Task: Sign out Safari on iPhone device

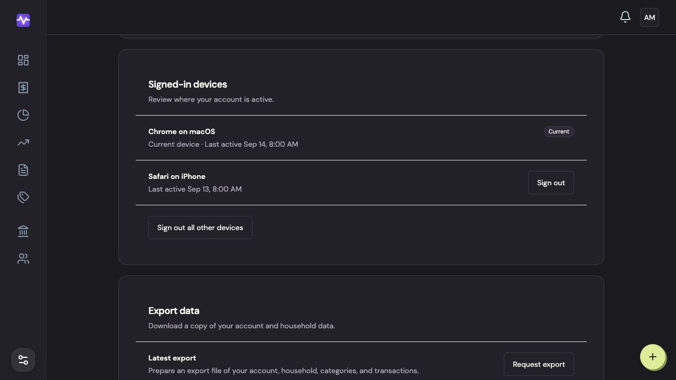Action: (x=551, y=183)
